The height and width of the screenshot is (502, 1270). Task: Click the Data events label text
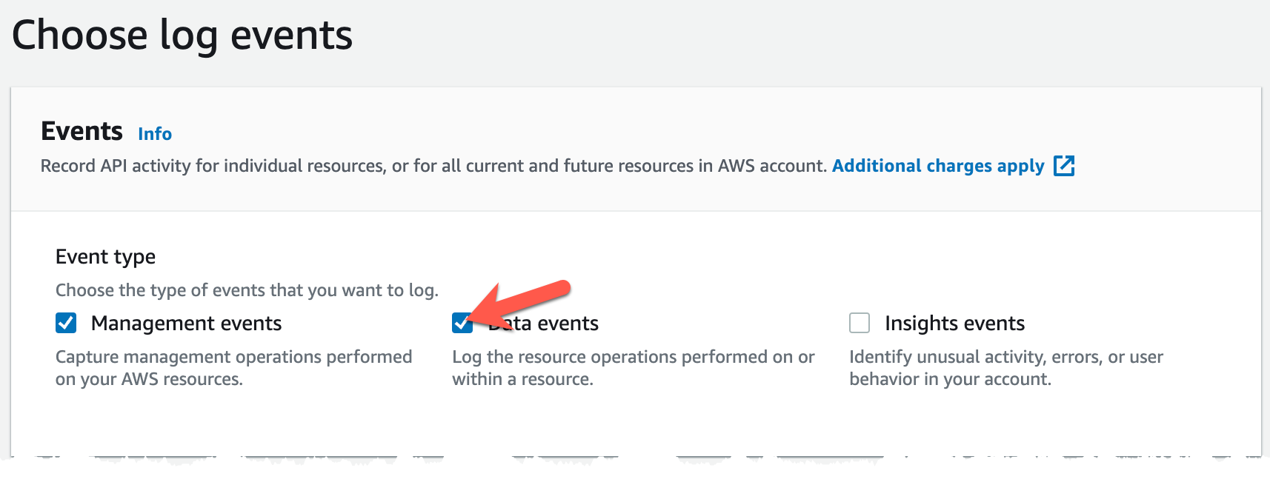(545, 324)
